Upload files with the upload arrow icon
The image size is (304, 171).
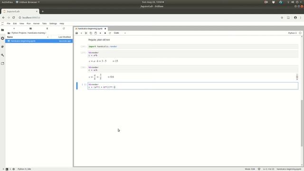[x=47, y=28]
